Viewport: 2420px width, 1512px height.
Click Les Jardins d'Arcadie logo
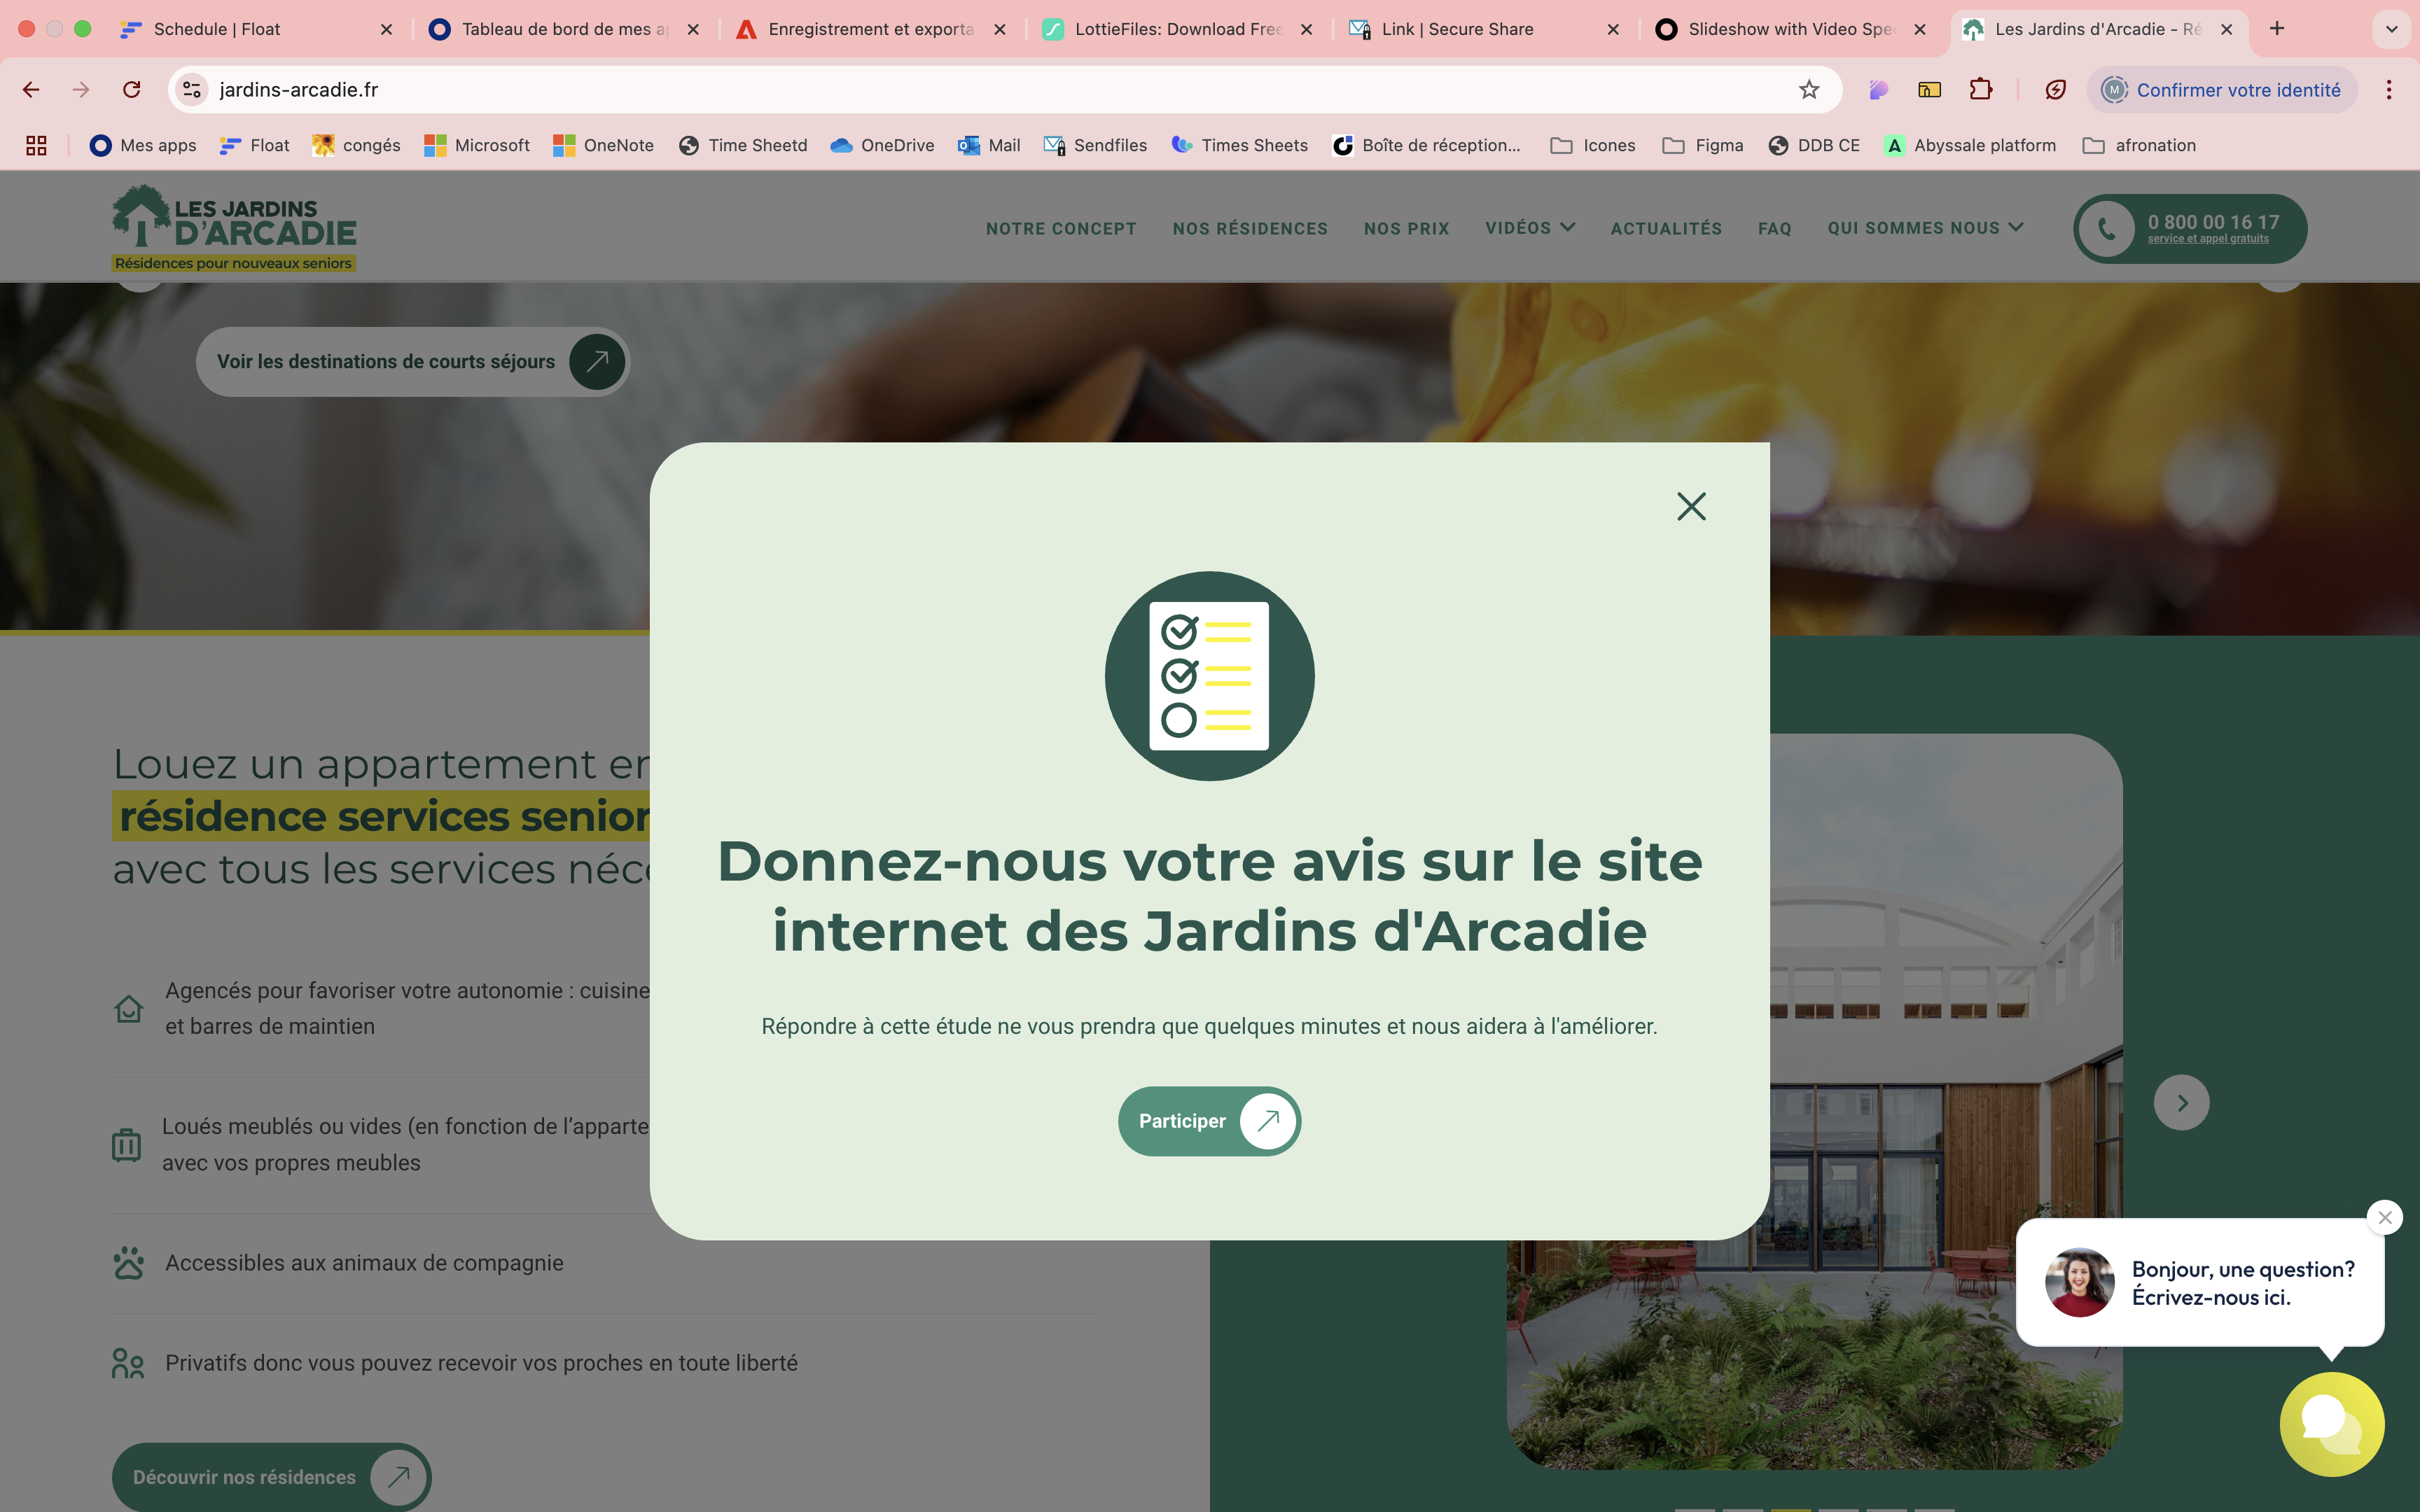tap(234, 228)
